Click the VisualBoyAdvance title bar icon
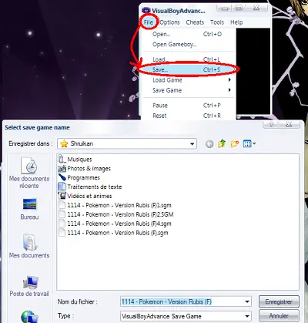Viewport: 308px width, 323px height. [x=146, y=11]
